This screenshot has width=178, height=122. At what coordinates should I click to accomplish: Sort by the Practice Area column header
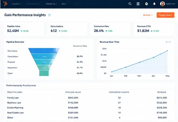pos(15,92)
